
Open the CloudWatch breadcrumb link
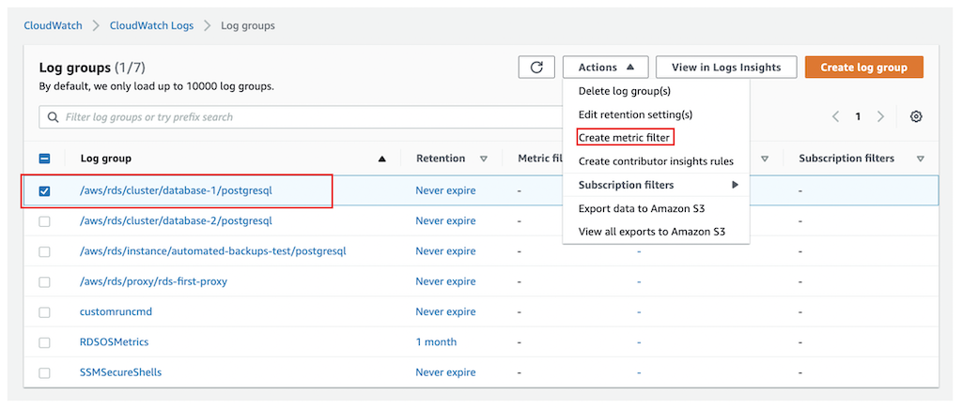pos(53,25)
